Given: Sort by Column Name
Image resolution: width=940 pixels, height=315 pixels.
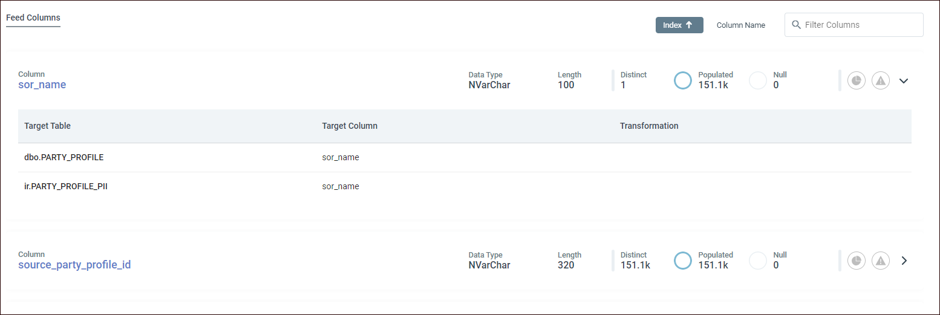Looking at the screenshot, I should pos(740,25).
